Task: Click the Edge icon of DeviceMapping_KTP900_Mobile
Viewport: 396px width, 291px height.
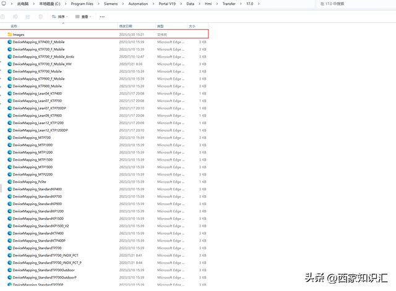Action: [10, 86]
